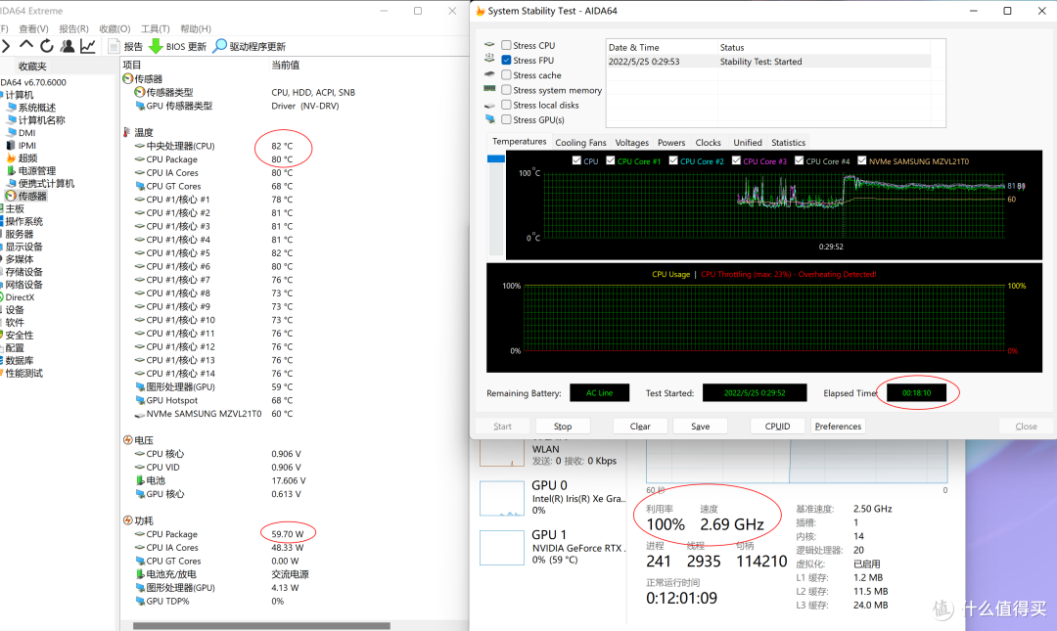Expand the 显示设备 tree node
1057x631 pixels.
tap(24, 247)
